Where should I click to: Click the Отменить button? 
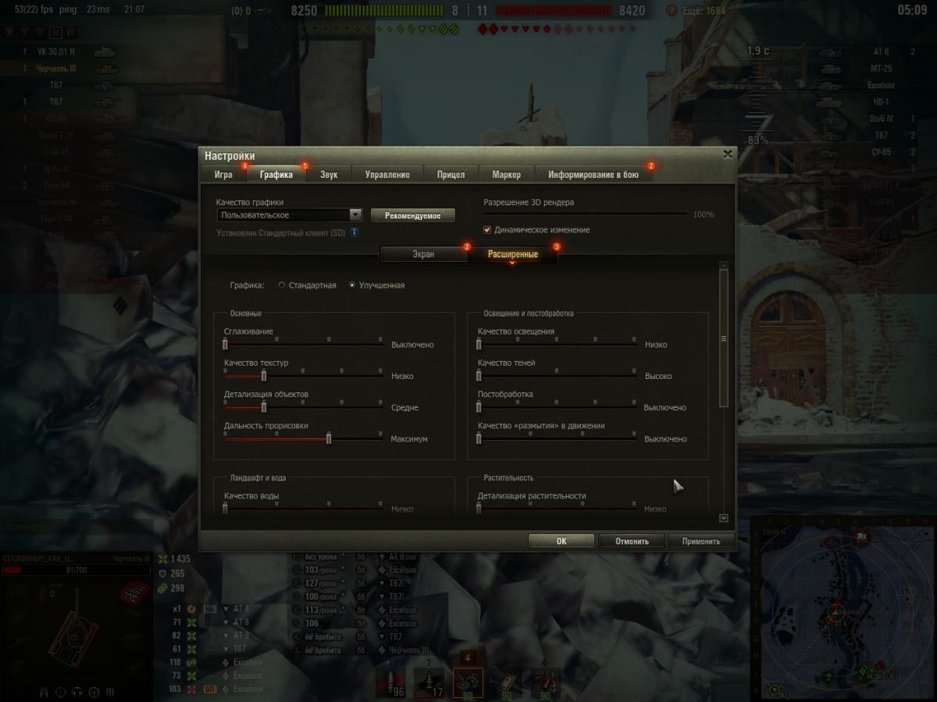[632, 541]
